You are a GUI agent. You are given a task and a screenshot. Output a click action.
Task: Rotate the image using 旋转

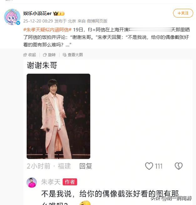49,55
